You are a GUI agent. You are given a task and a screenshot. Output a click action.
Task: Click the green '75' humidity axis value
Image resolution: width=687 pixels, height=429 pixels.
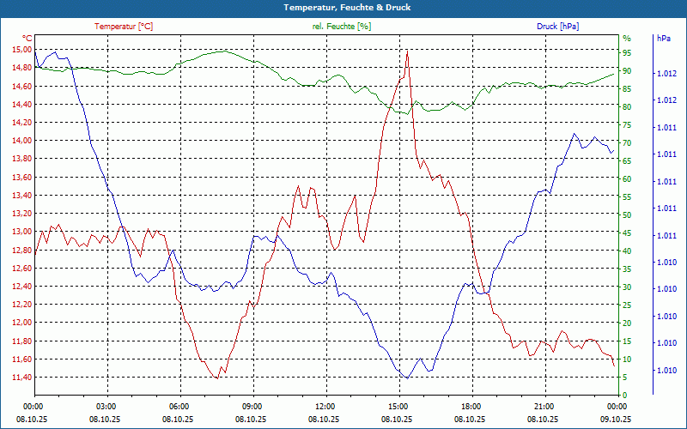click(x=627, y=125)
